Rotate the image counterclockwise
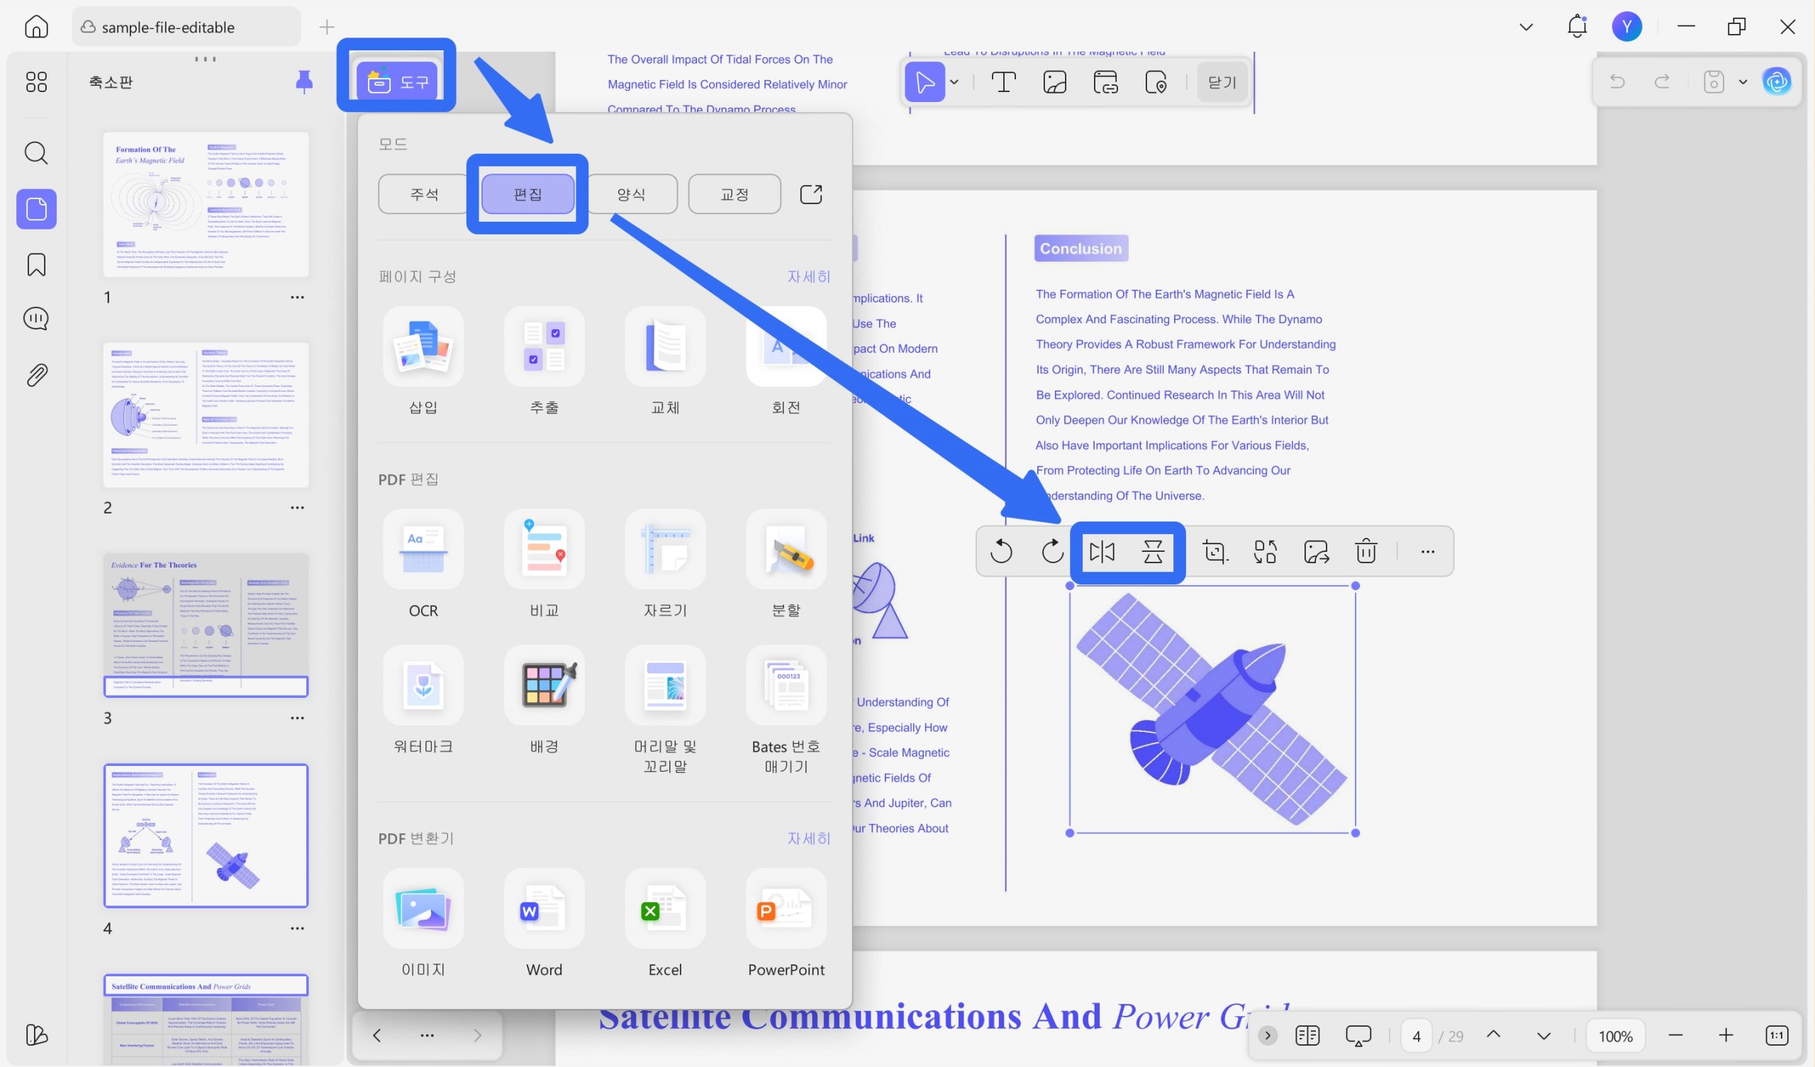This screenshot has height=1067, width=1815. [x=1001, y=551]
